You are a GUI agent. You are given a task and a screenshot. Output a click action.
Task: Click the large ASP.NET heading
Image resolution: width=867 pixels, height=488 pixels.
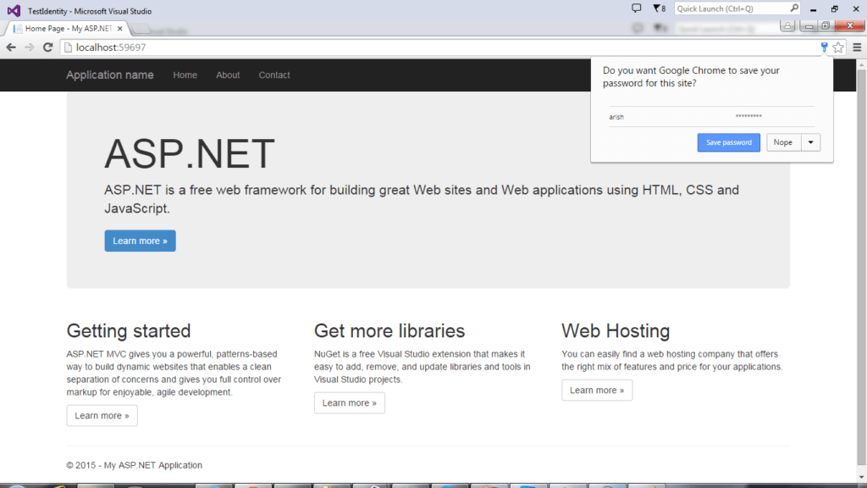coord(190,153)
